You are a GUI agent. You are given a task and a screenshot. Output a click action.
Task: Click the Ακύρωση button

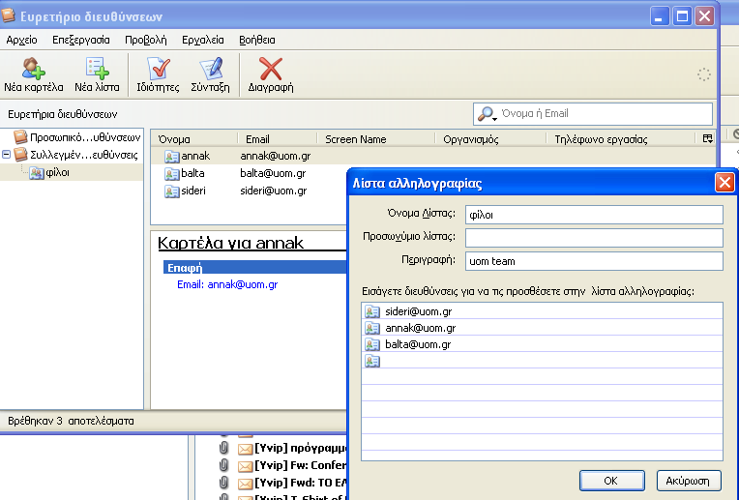pyautogui.click(x=689, y=481)
